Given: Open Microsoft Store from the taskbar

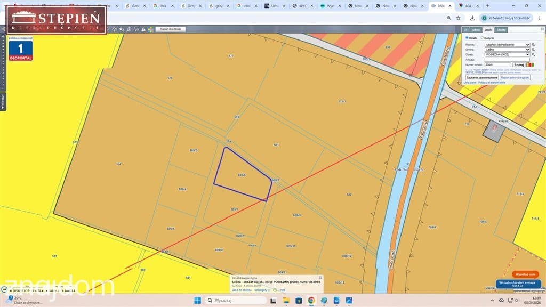Looking at the screenshot, I should point(299,301).
